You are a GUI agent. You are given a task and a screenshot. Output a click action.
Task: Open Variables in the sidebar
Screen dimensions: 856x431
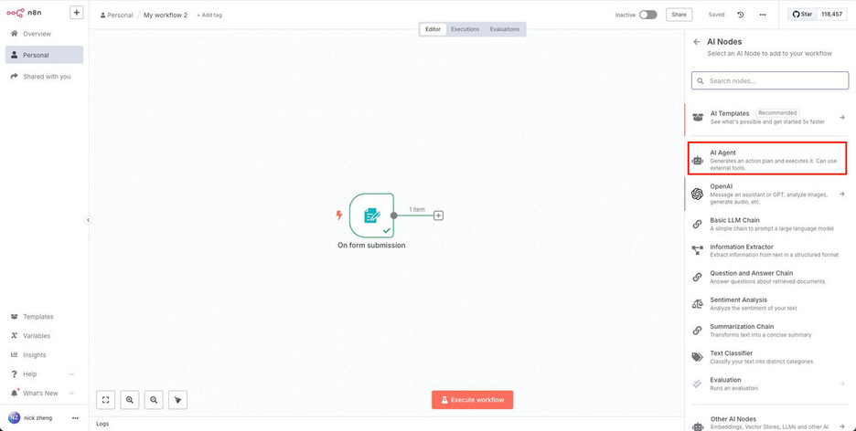point(36,336)
